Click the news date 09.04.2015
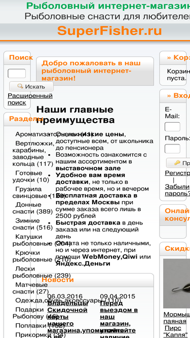The width and height of the screenshot is (190, 338). pyautogui.click(x=118, y=296)
